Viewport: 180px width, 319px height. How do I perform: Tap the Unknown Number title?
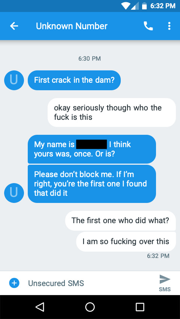point(72,26)
